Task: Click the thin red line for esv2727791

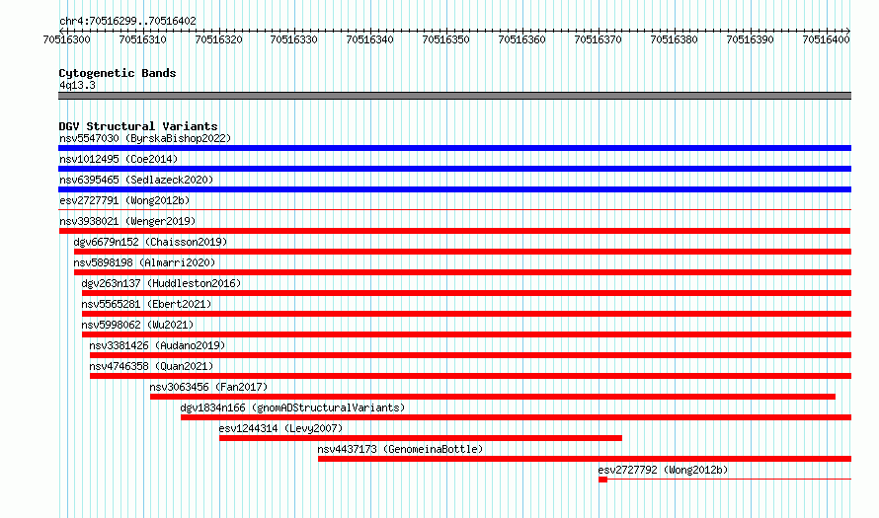Action: click(x=454, y=210)
